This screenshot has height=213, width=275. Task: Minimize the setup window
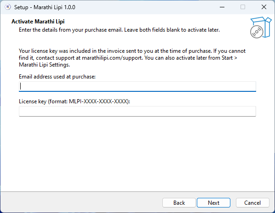coord(222,7)
